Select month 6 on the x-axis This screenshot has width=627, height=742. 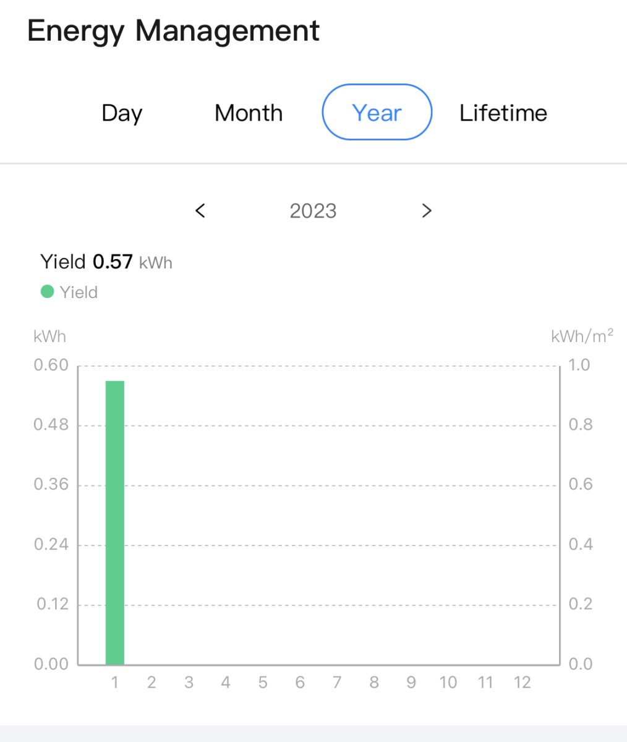300,683
